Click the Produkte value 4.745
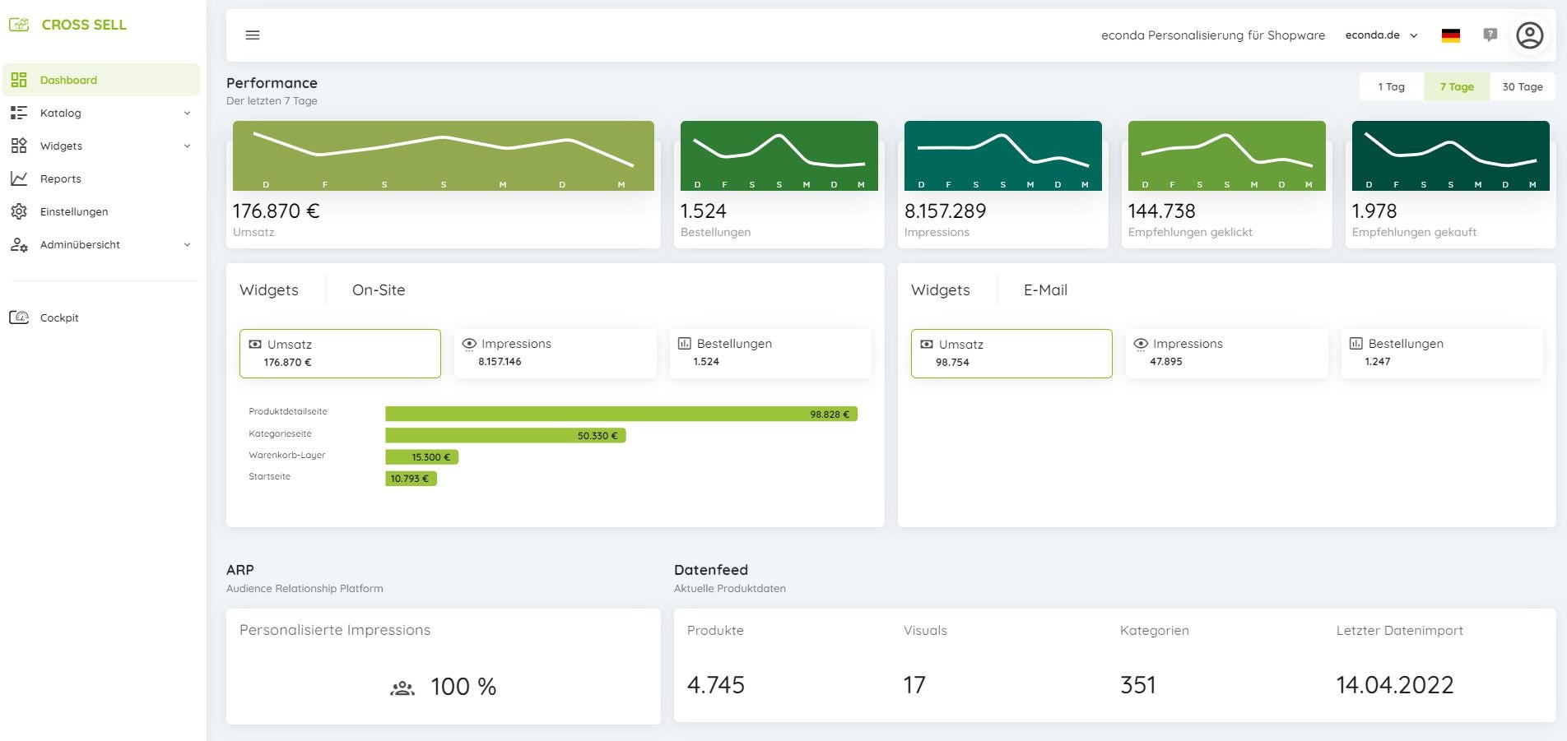 tap(716, 684)
